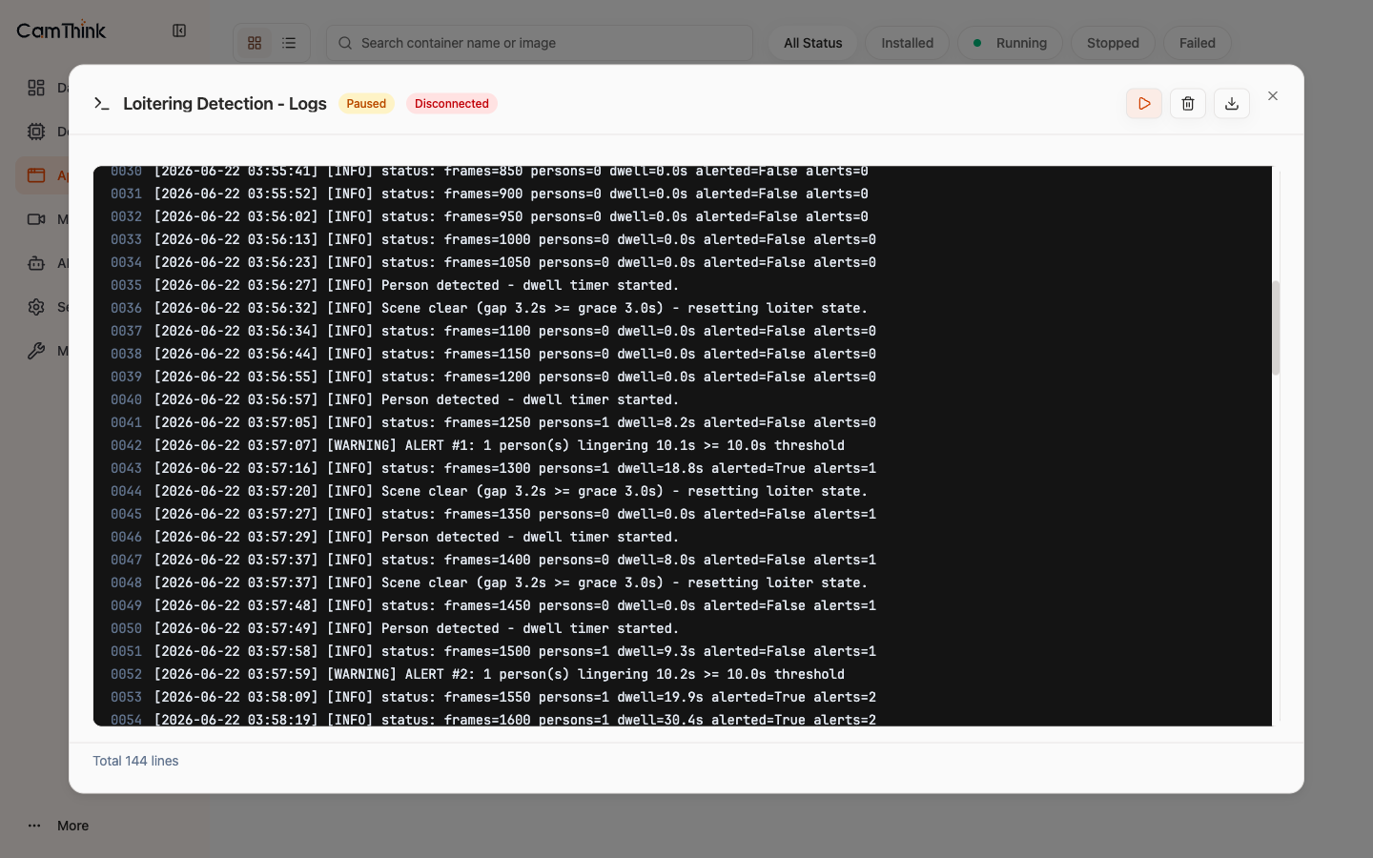Select the Running filter
This screenshot has width=1373, height=858.
click(x=1010, y=43)
